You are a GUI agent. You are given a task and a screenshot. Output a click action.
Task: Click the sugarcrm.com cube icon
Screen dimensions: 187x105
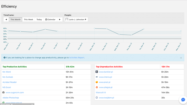[x=3, y=92]
